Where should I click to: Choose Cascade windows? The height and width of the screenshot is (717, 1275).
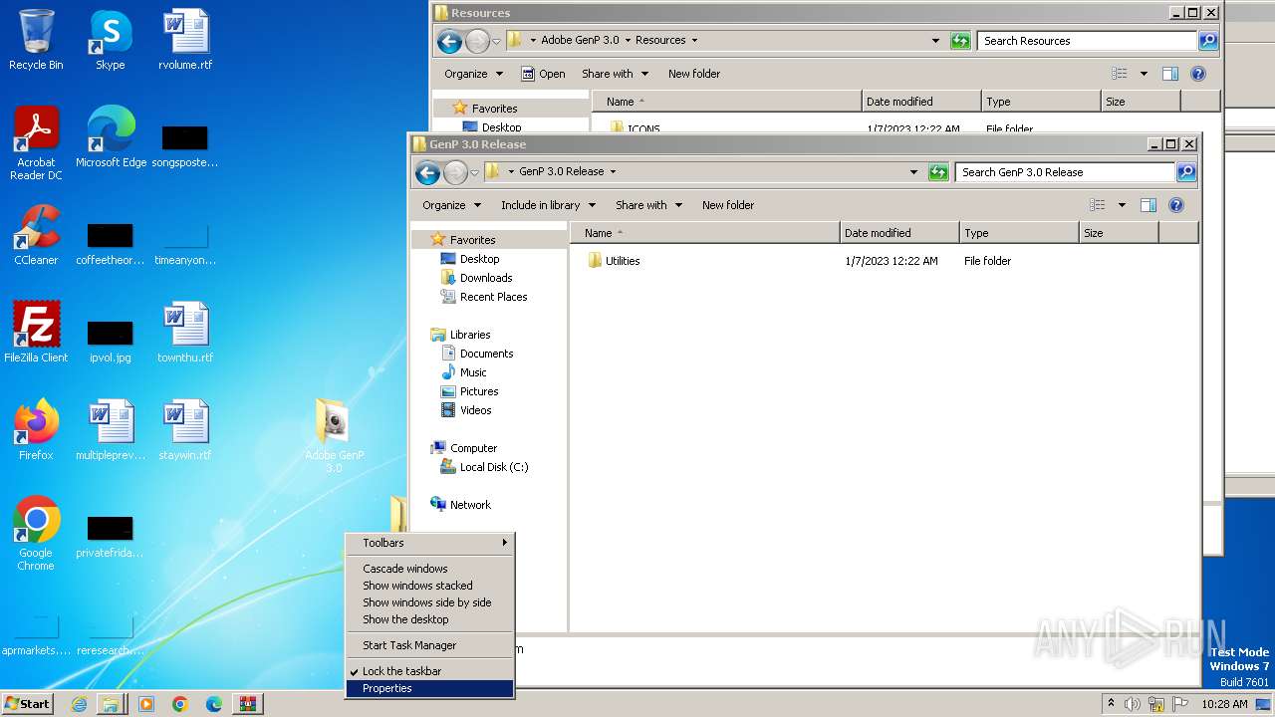429,569
